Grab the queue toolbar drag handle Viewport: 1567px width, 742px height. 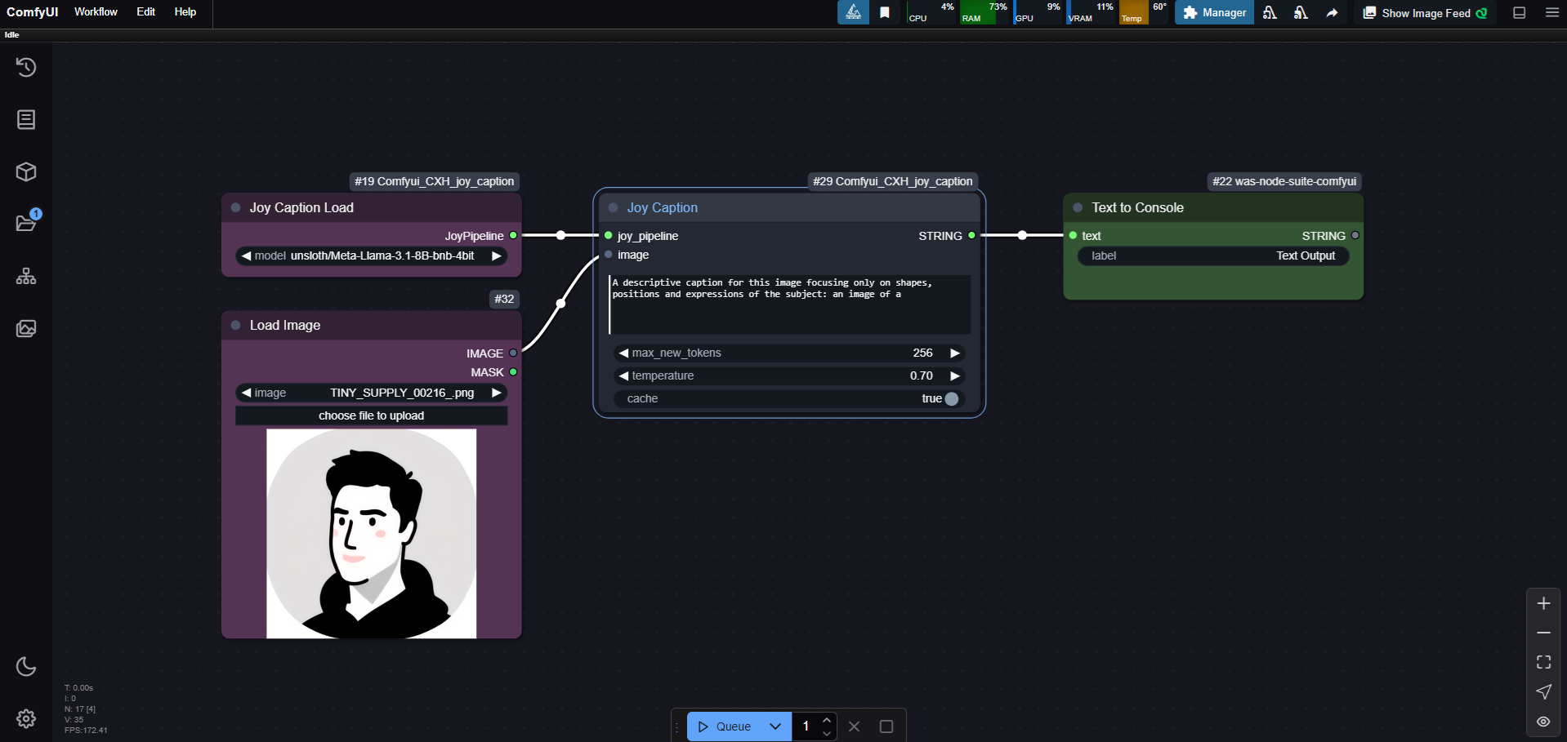[x=677, y=726]
